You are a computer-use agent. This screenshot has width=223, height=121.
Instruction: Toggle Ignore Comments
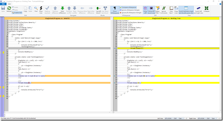click(164, 10)
